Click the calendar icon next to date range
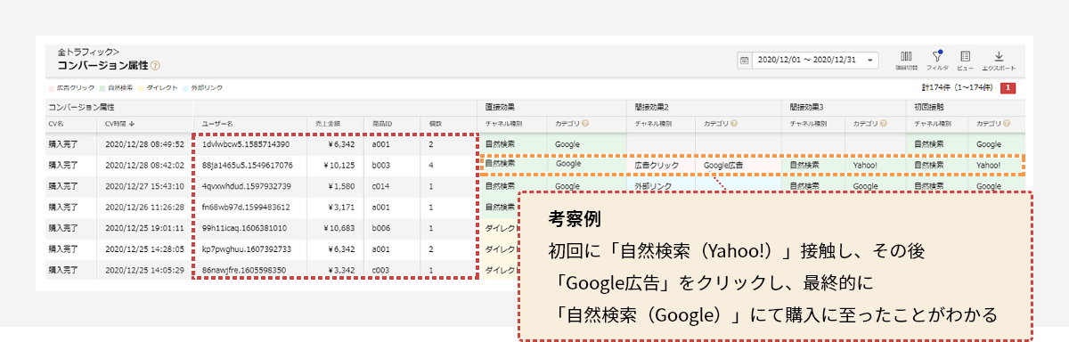Viewport: 1069px width, 342px height. tap(745, 61)
